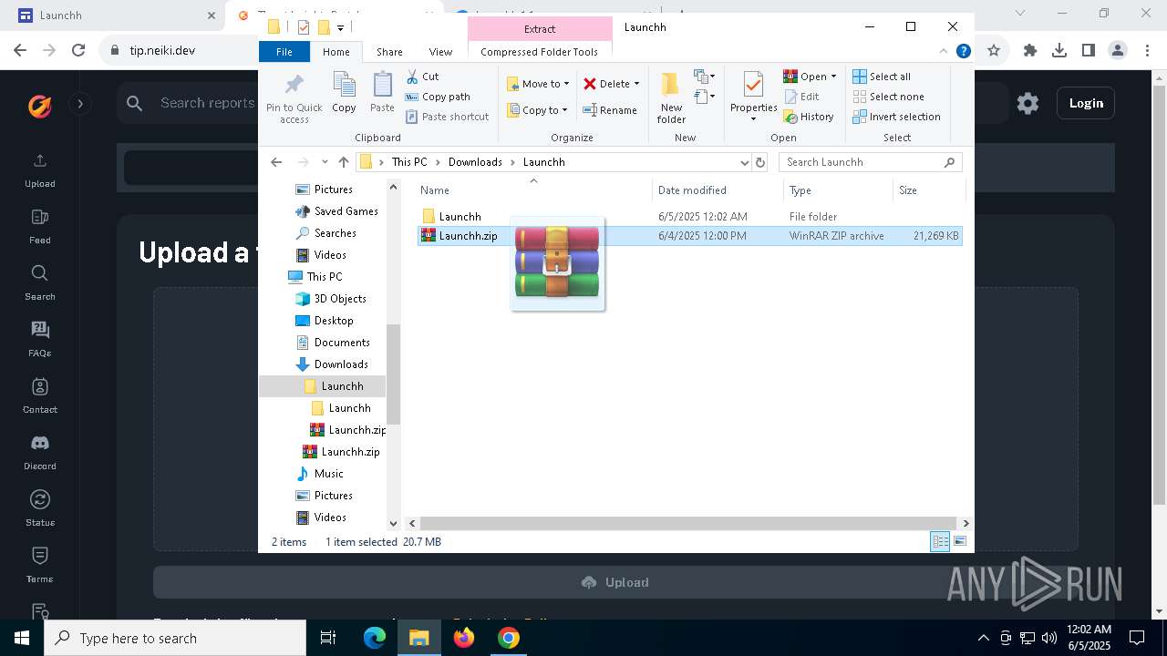The width and height of the screenshot is (1167, 656).
Task: Select 3D Objects in navigation tree
Action: (340, 299)
